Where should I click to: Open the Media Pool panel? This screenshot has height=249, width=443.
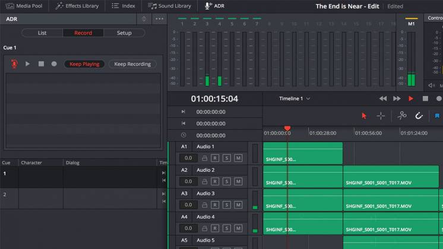(x=24, y=6)
